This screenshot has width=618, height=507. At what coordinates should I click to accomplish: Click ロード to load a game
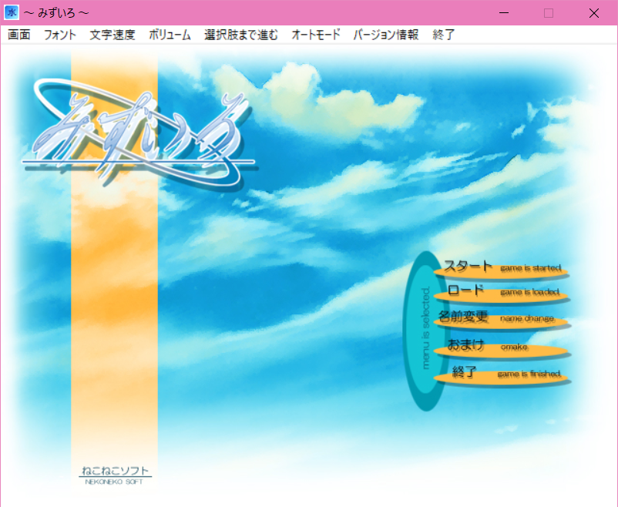click(x=501, y=293)
